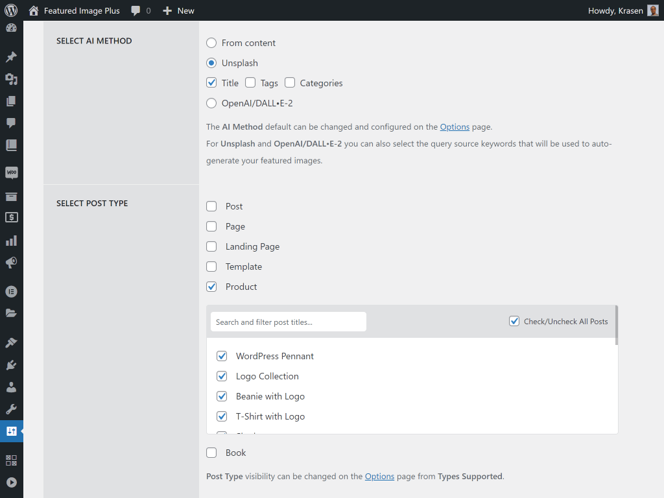The width and height of the screenshot is (664, 498).
Task: Uncheck the Title keyword checkbox
Action: click(x=211, y=82)
